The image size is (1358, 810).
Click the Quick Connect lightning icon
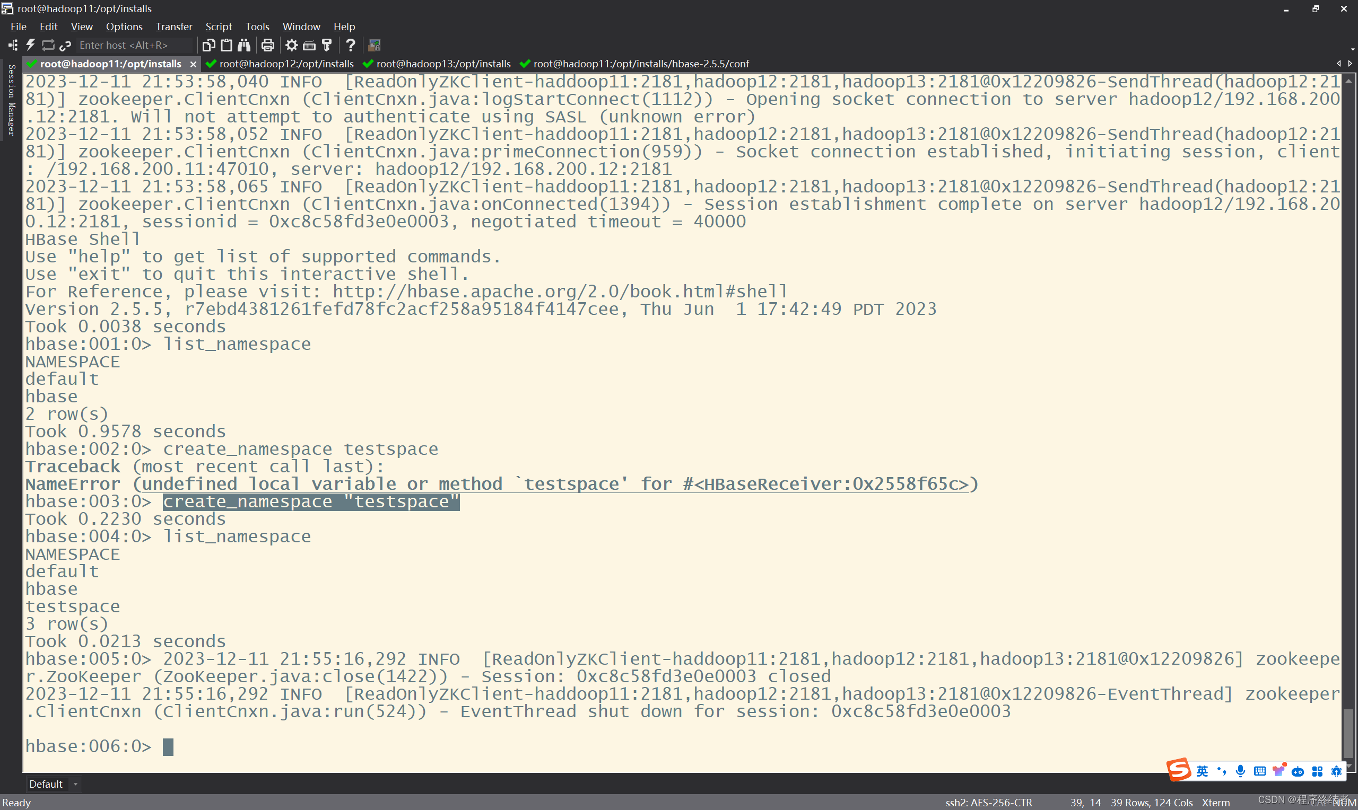[31, 45]
